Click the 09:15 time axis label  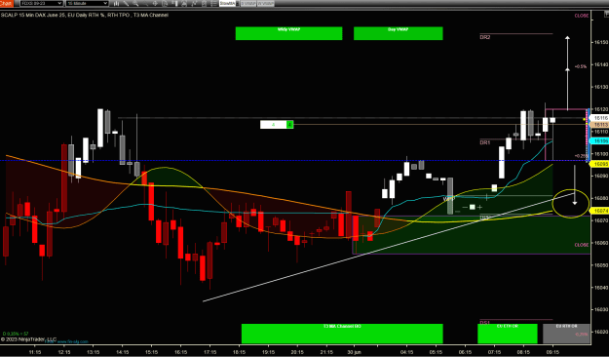pos(552,352)
